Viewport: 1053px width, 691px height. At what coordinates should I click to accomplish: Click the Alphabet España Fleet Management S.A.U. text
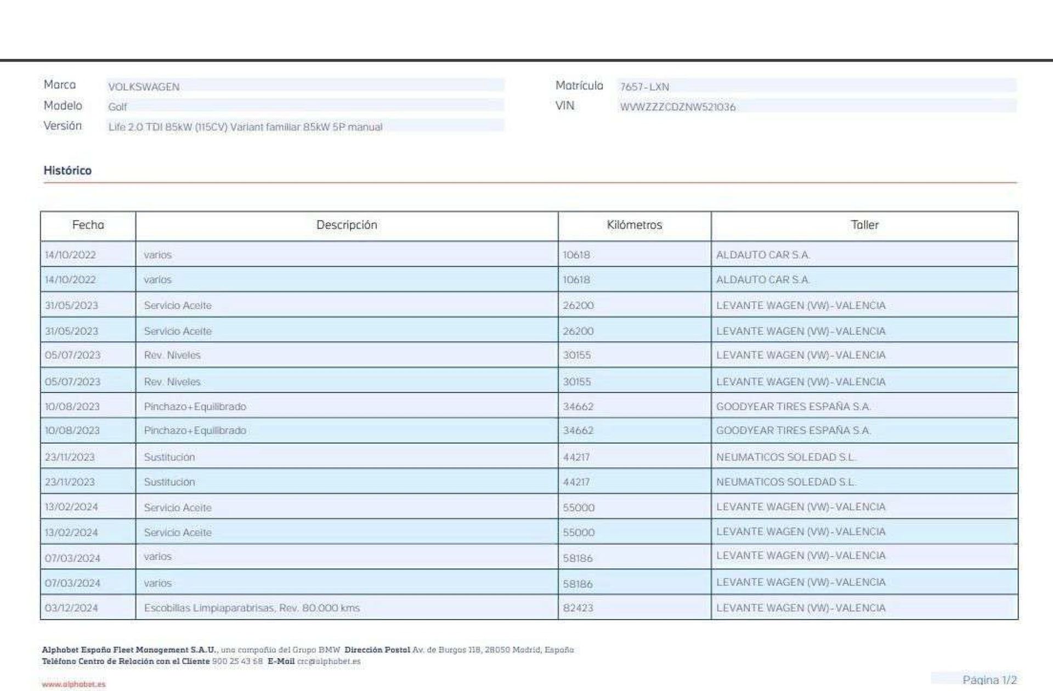pos(129,650)
